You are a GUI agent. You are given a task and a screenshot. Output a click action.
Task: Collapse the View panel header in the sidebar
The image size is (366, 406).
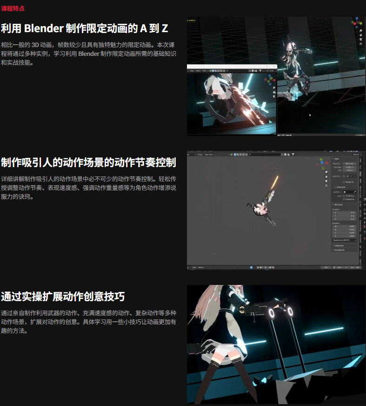[335, 159]
